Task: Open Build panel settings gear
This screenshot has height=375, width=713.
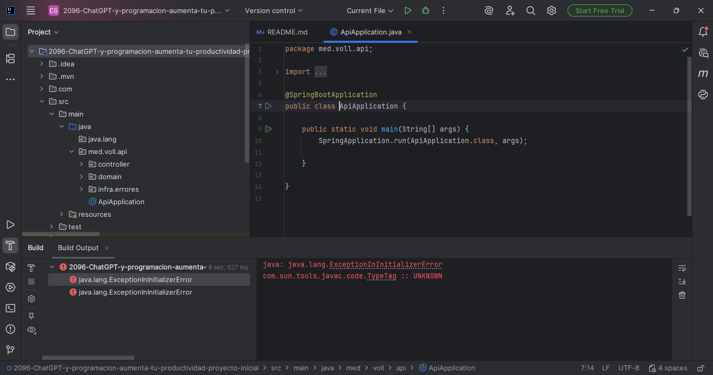Action: click(31, 299)
